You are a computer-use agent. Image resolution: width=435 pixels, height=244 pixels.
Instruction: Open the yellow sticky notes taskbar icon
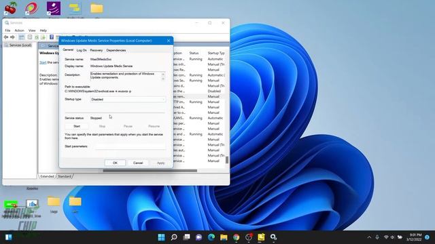261,237
